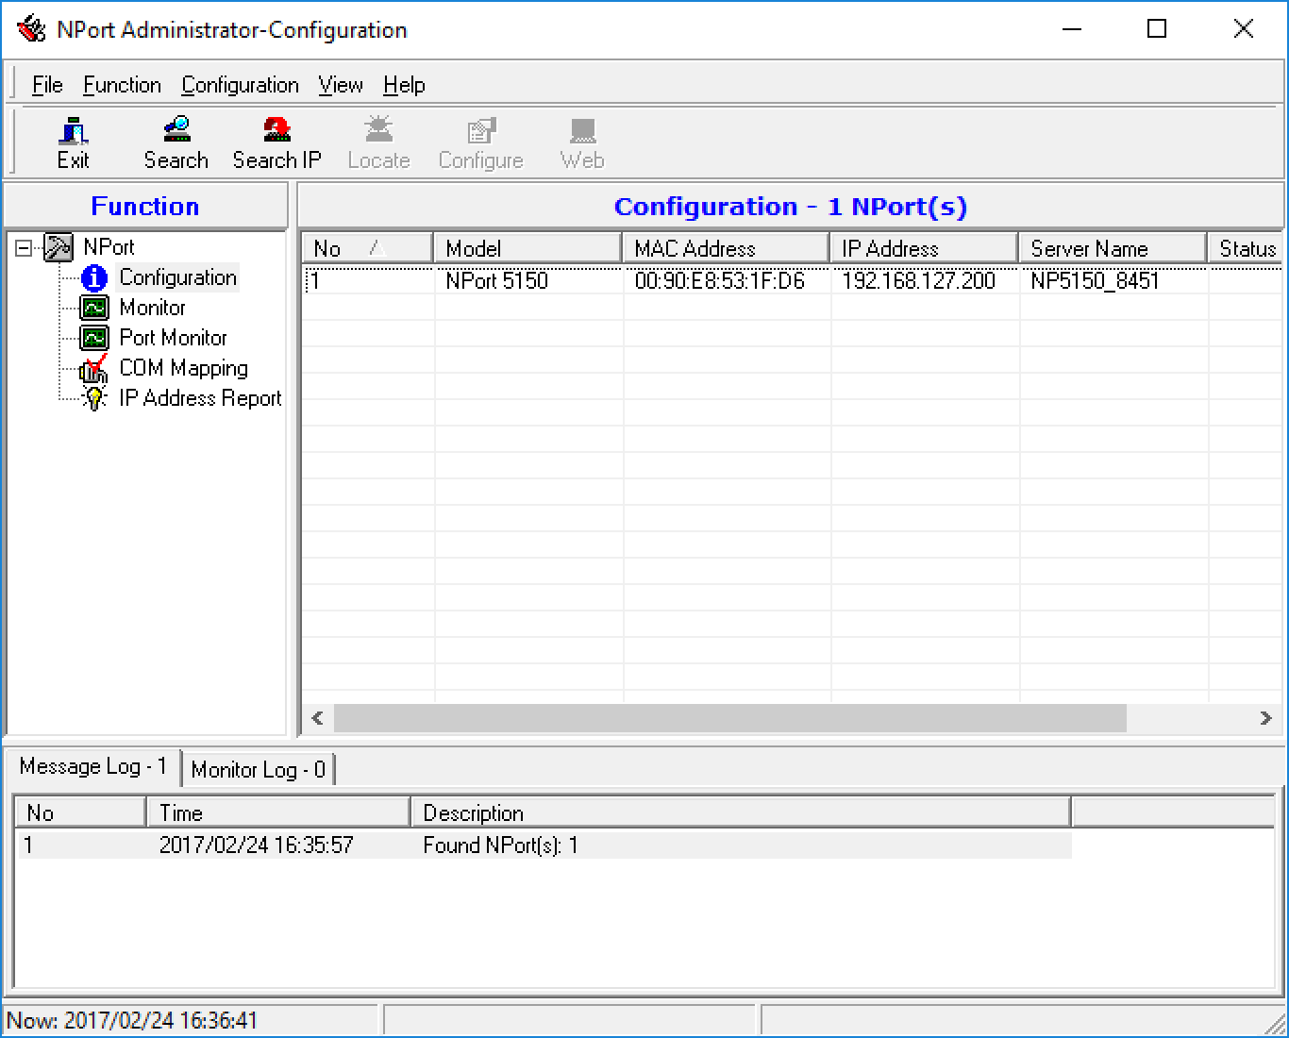The height and width of the screenshot is (1038, 1289).
Task: Click the Search IP toolbar icon
Action: [x=276, y=143]
